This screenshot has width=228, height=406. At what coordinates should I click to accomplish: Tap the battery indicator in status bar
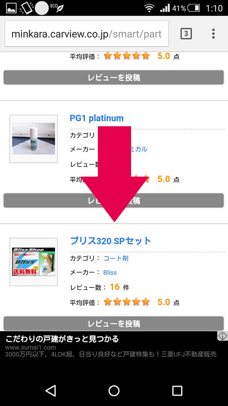[x=194, y=8]
